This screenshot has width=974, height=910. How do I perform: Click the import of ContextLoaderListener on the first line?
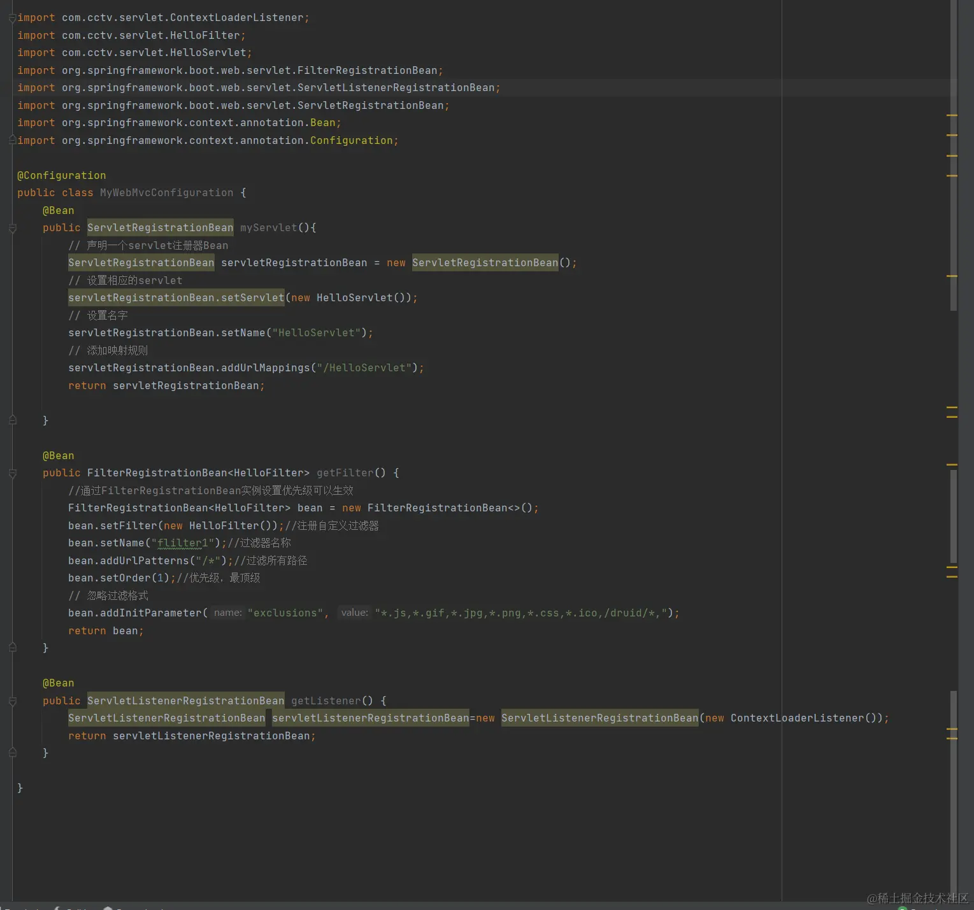pyautogui.click(x=163, y=17)
